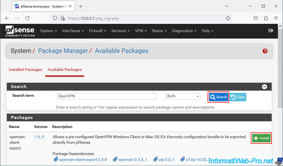Viewport: 283px width, 166px height.
Task: Open the red help question mark icon
Action: pos(265,51)
